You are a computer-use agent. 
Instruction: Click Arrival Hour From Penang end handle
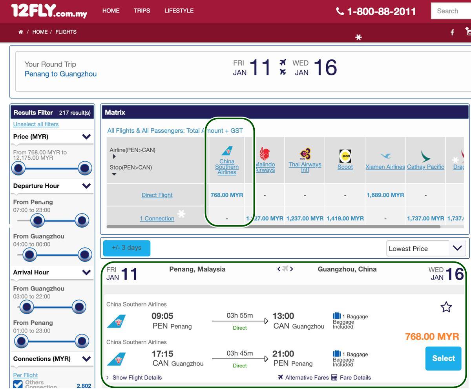(82, 341)
